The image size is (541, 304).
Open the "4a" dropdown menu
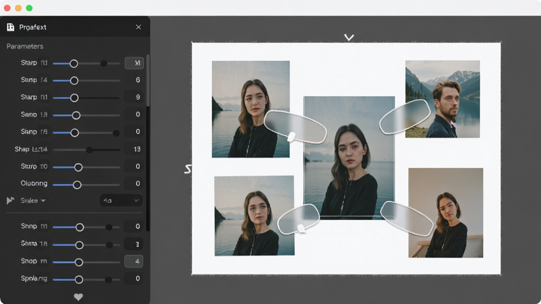click(121, 201)
